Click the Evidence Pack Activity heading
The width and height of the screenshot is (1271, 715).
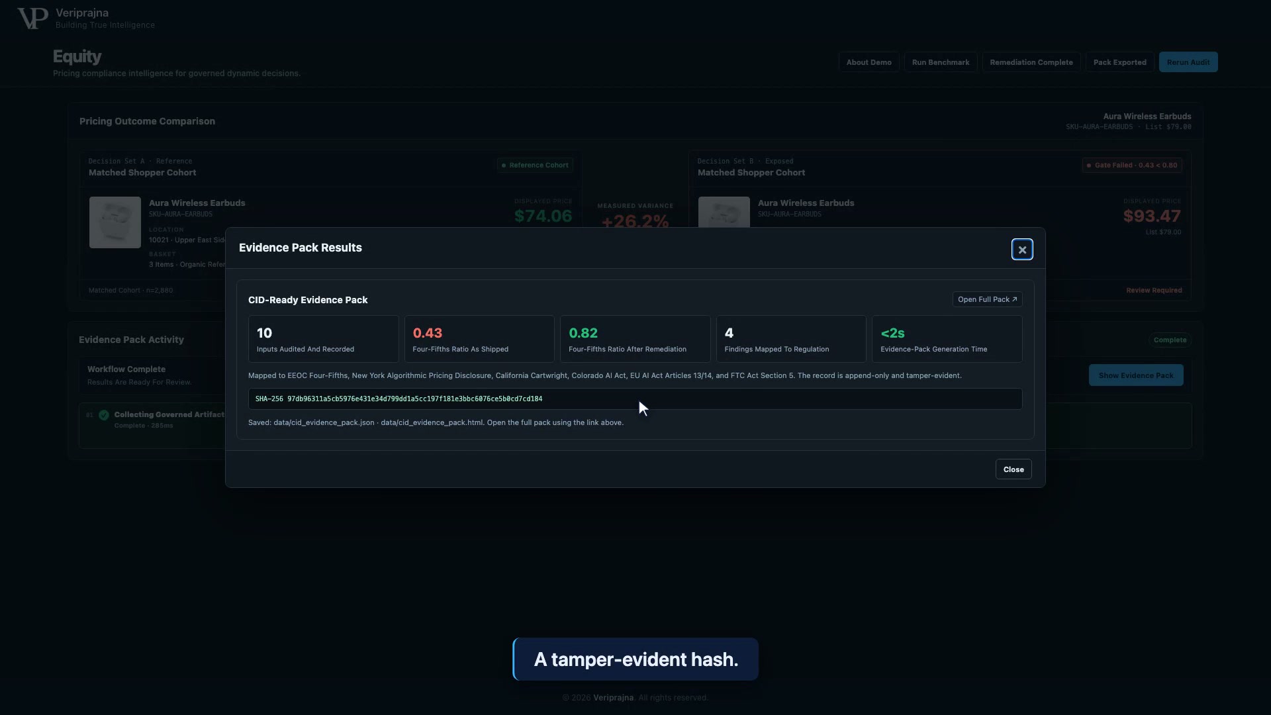pyautogui.click(x=131, y=340)
